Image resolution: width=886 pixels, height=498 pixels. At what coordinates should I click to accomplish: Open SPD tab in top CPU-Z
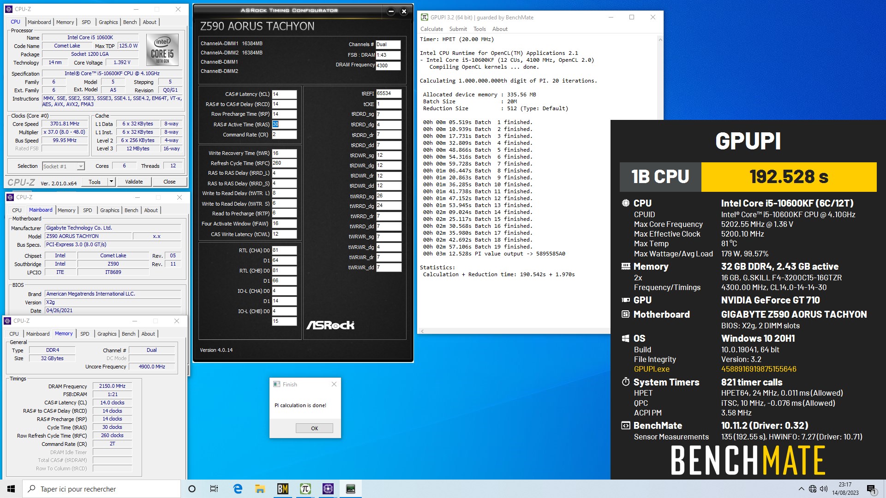[86, 22]
